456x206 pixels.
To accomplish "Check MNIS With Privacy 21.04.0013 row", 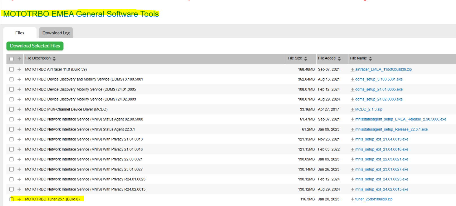I will (12, 139).
